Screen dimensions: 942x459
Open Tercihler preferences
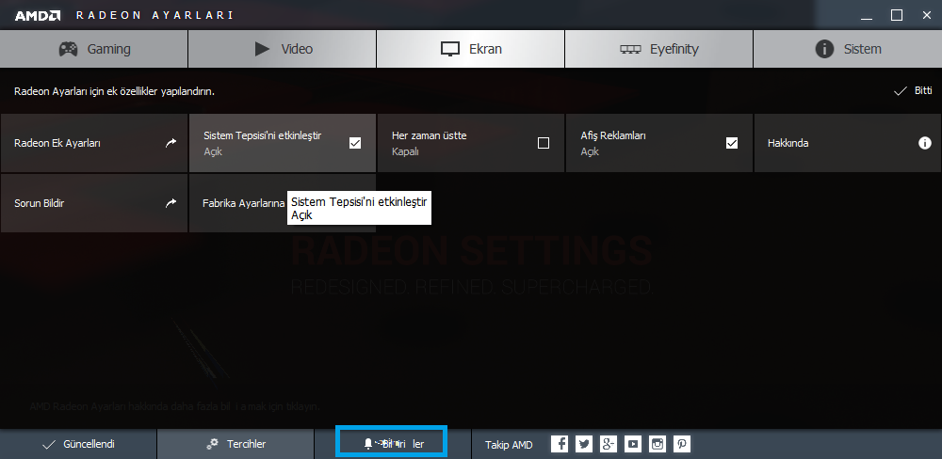235,444
